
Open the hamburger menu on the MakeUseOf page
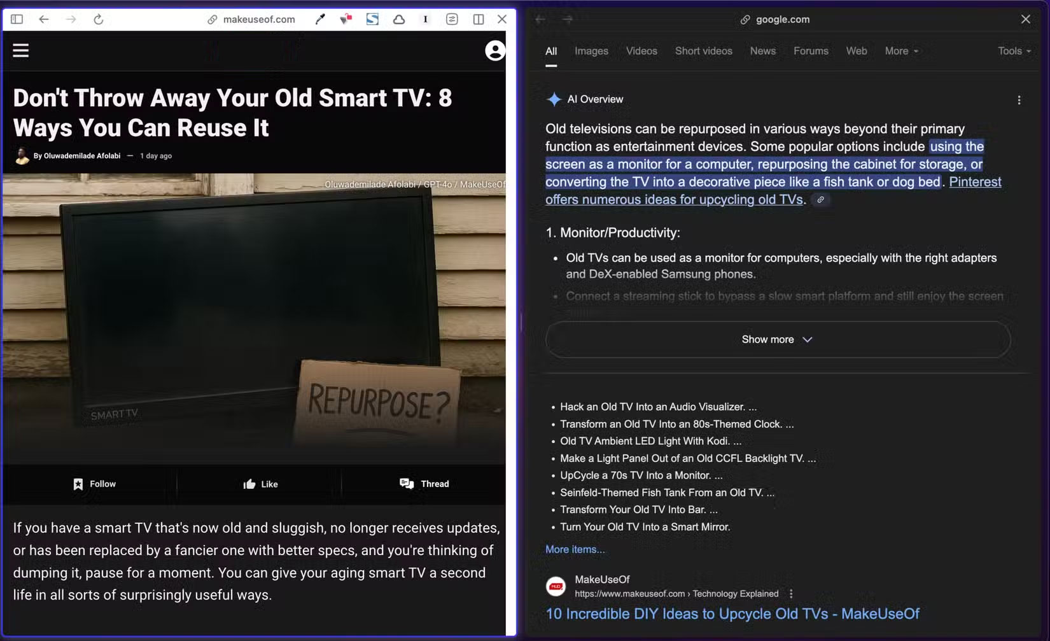[x=20, y=50]
